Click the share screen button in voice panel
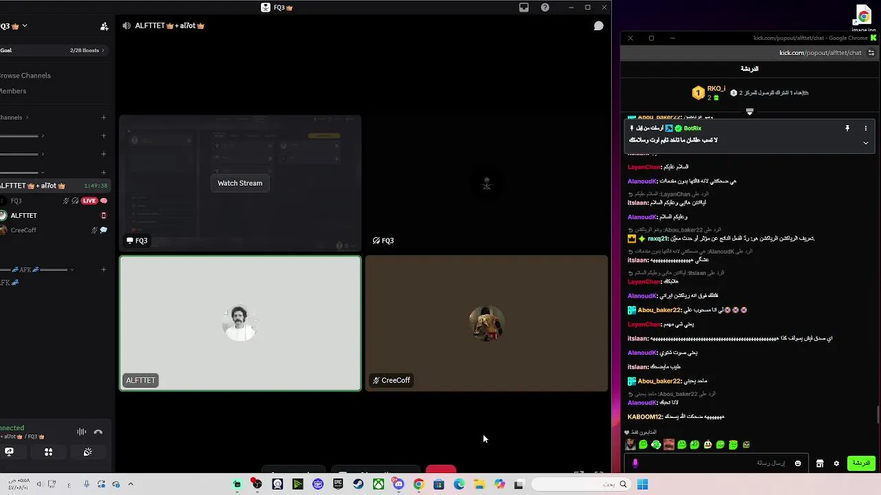The image size is (881, 495). [9, 452]
